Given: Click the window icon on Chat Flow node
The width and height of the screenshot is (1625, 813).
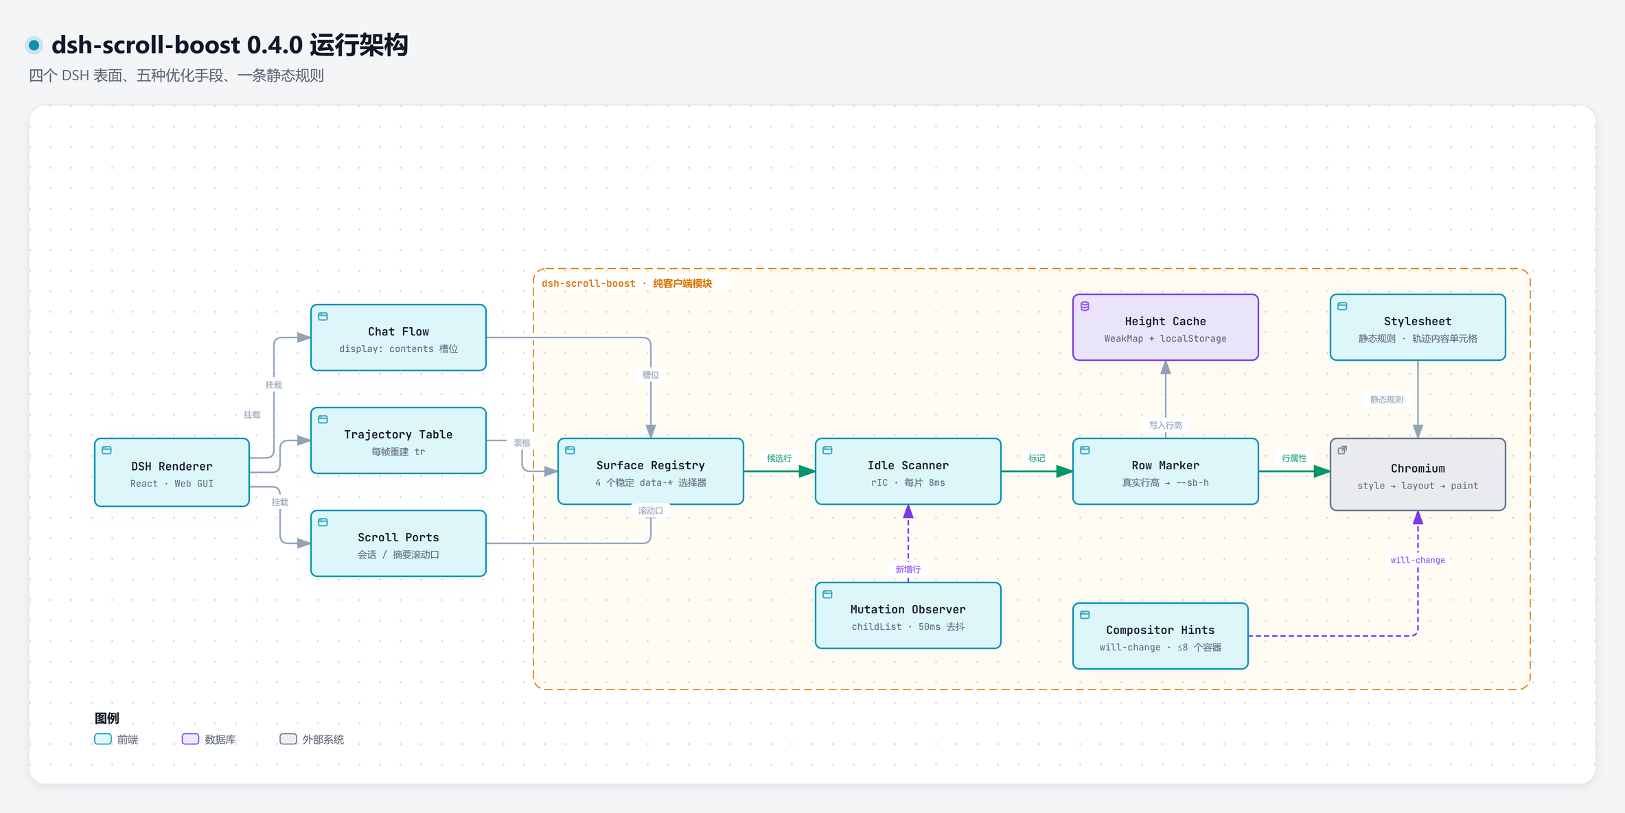Looking at the screenshot, I should click(x=323, y=316).
